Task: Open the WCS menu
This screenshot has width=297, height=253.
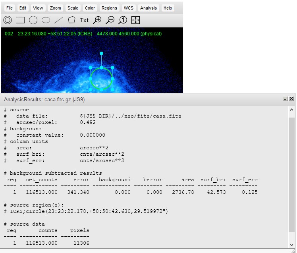Action: 129,8
